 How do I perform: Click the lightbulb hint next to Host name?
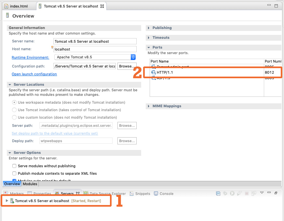tap(52, 47)
